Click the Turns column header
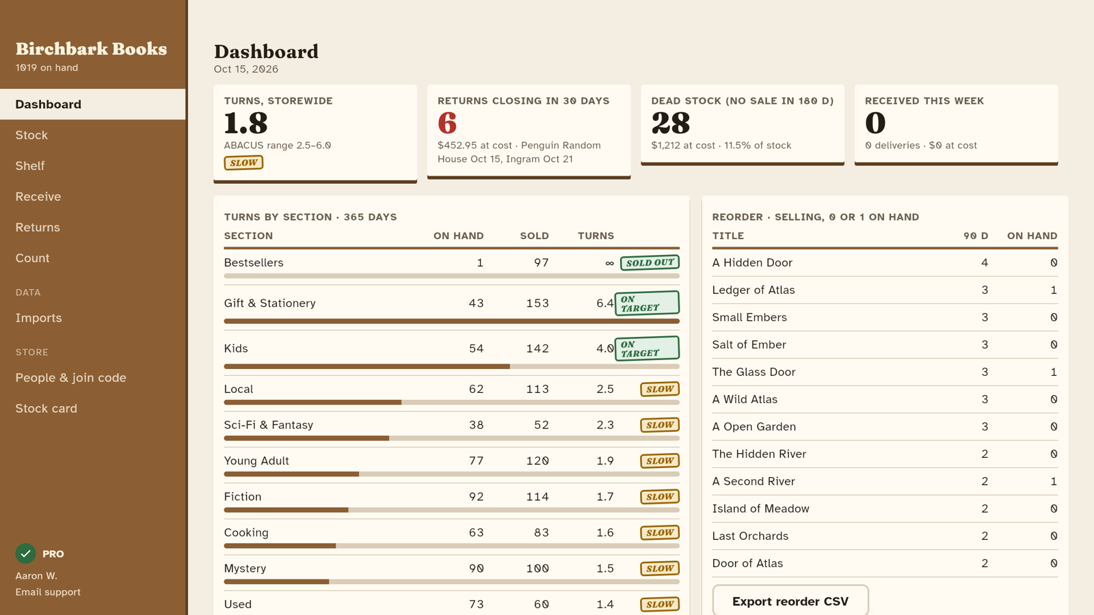The image size is (1094, 615). 596,236
